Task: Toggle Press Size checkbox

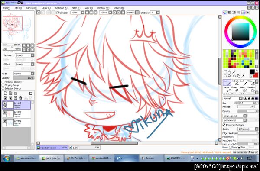Action: pyautogui.click(x=239, y=147)
